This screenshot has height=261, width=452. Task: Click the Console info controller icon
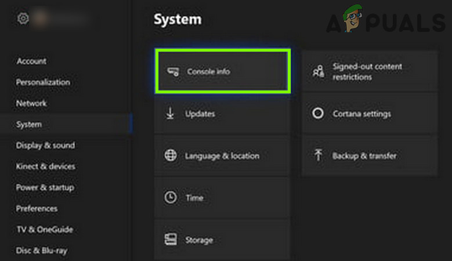click(x=172, y=71)
